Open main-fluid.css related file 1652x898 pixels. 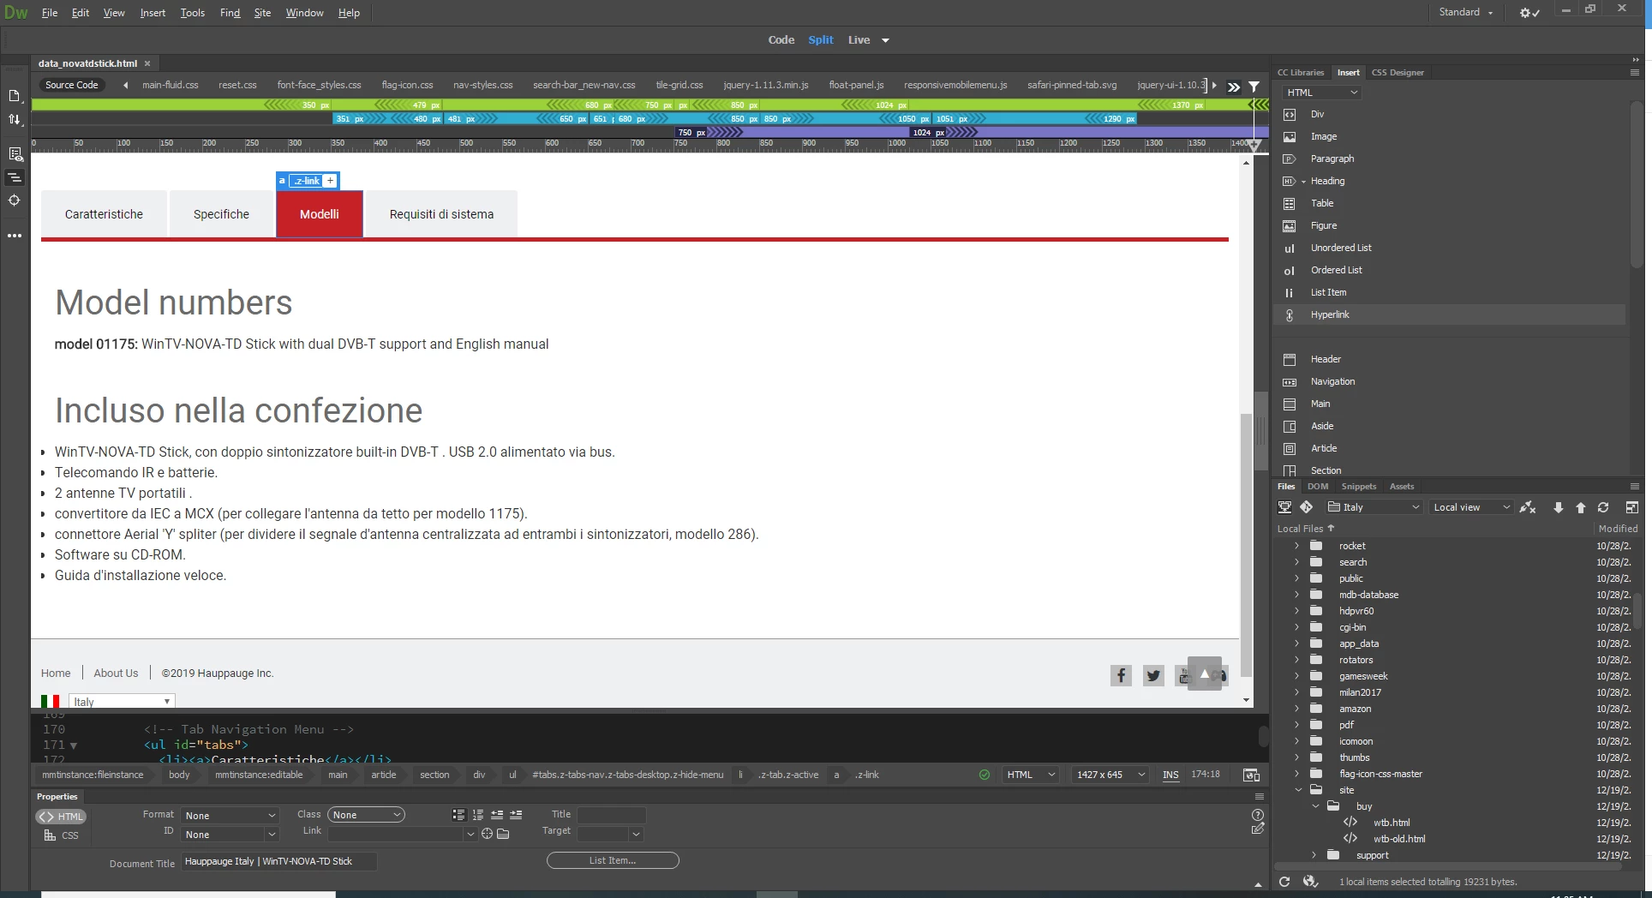pyautogui.click(x=170, y=86)
